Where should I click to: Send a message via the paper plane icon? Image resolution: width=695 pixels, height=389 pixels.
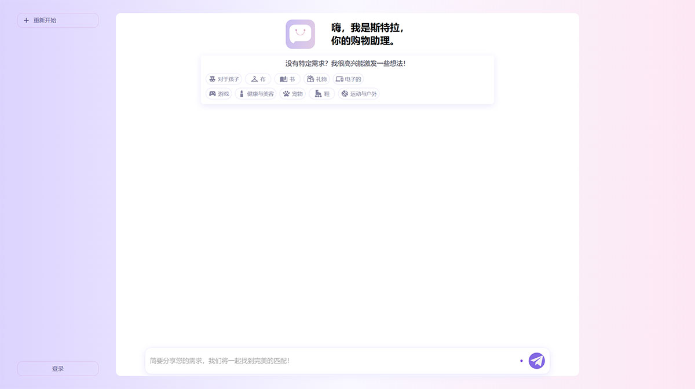click(536, 360)
